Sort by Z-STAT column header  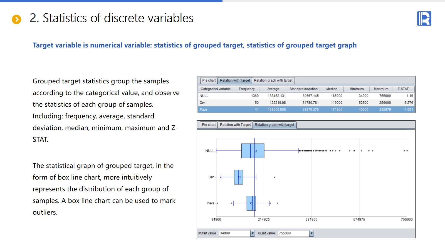(403, 89)
